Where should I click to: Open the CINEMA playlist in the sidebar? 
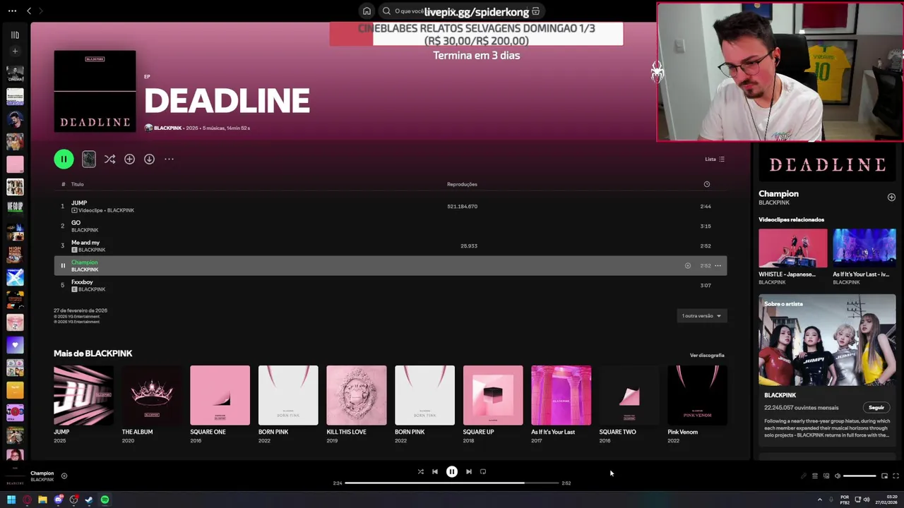pos(15,74)
